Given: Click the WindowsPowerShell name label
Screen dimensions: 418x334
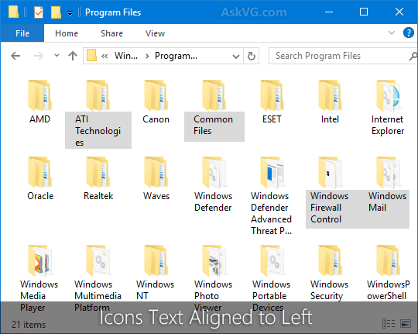Looking at the screenshot, I should click(x=388, y=290).
